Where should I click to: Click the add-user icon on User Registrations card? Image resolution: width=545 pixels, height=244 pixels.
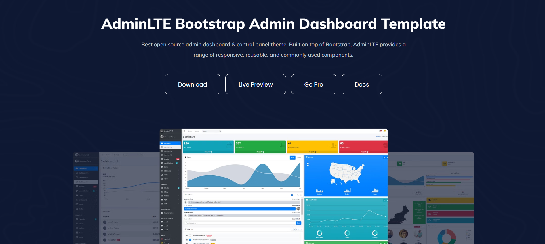pyautogui.click(x=333, y=145)
